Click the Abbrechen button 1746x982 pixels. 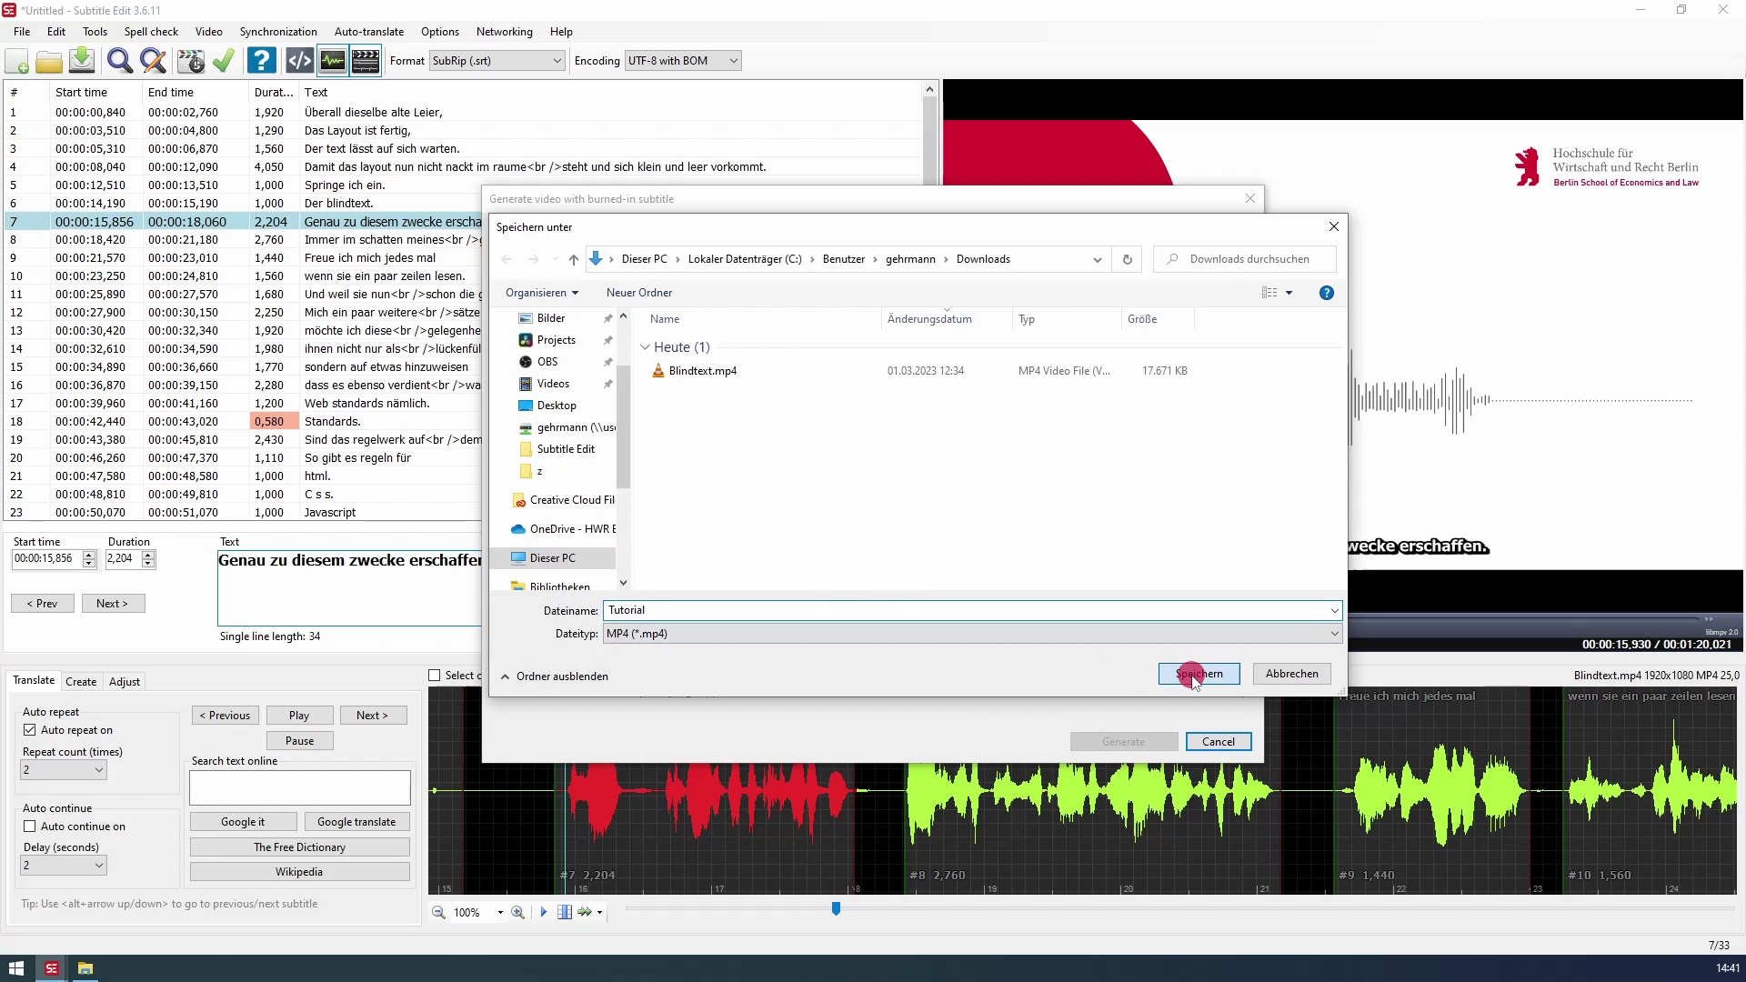[x=1291, y=674]
